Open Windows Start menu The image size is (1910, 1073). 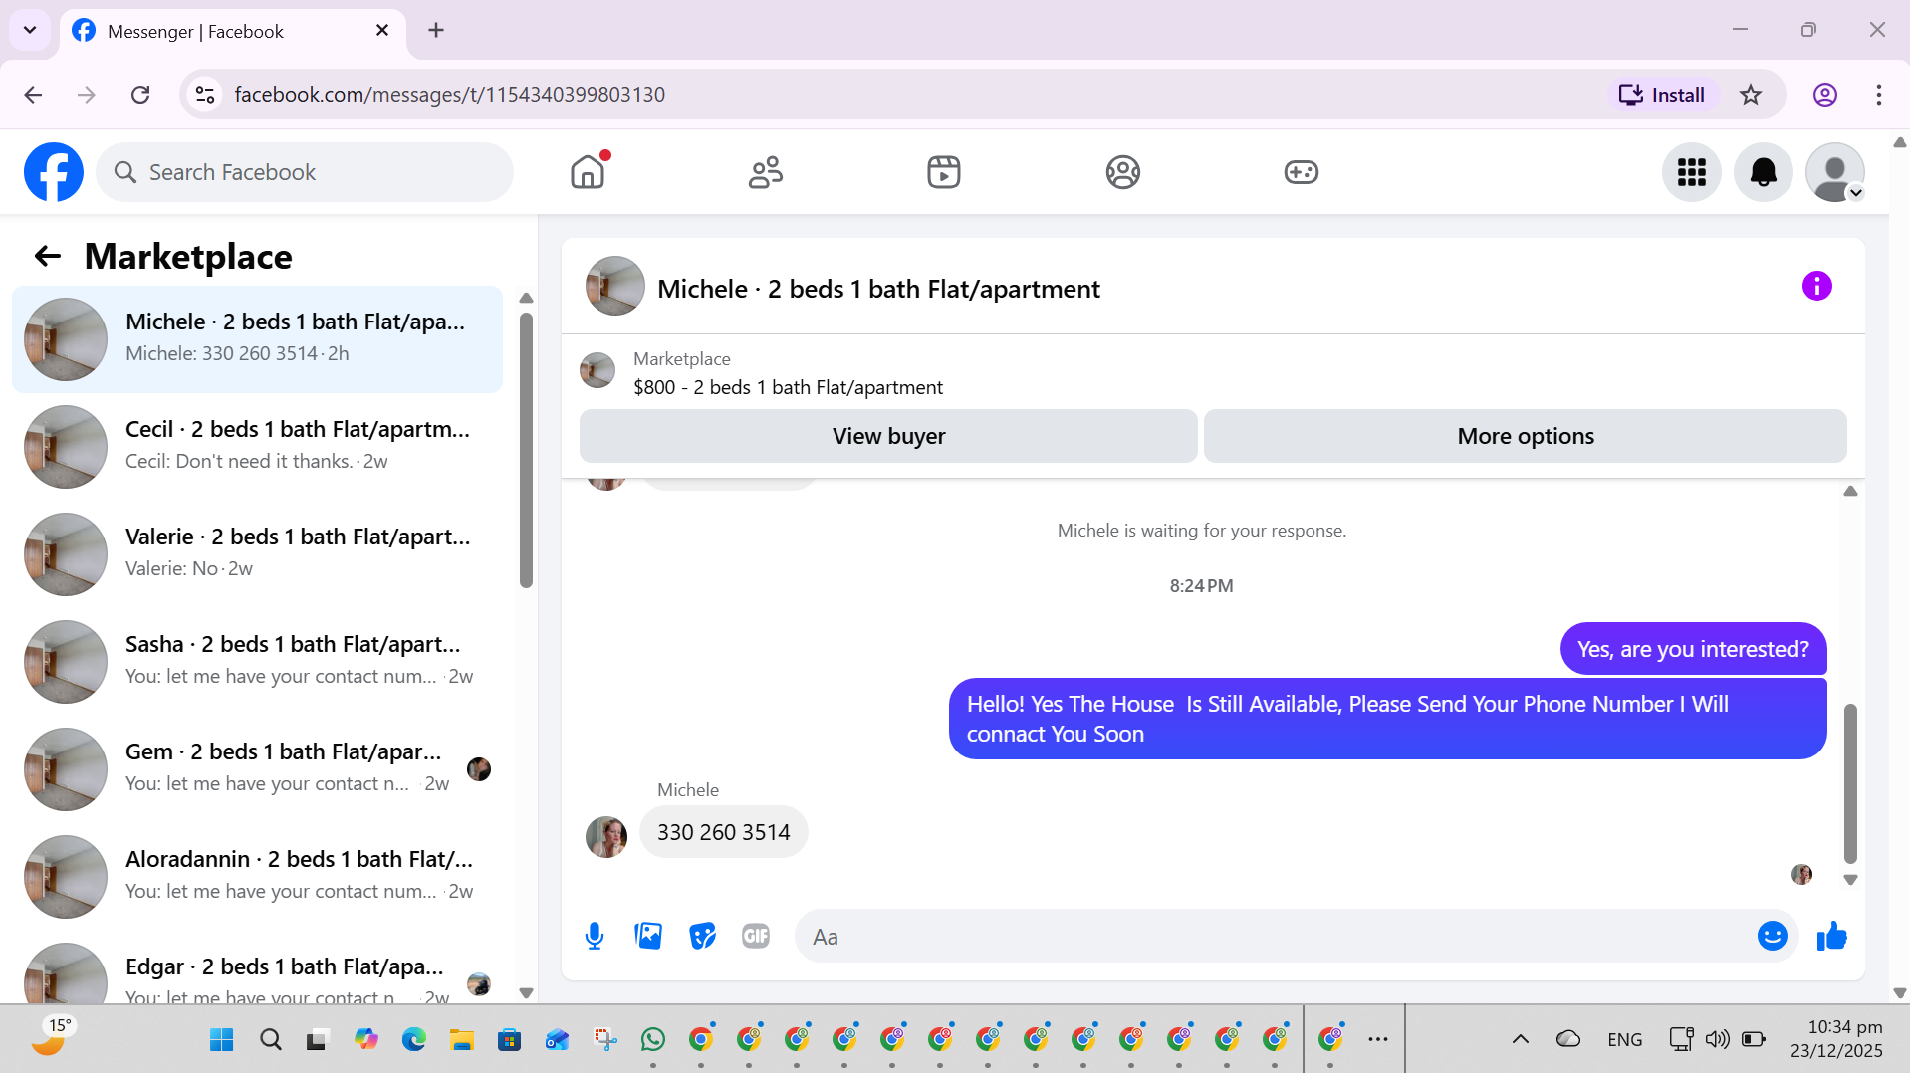[221, 1040]
